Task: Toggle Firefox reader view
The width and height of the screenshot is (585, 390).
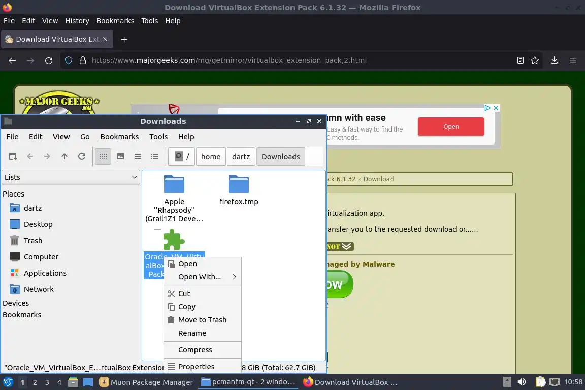Action: point(521,60)
